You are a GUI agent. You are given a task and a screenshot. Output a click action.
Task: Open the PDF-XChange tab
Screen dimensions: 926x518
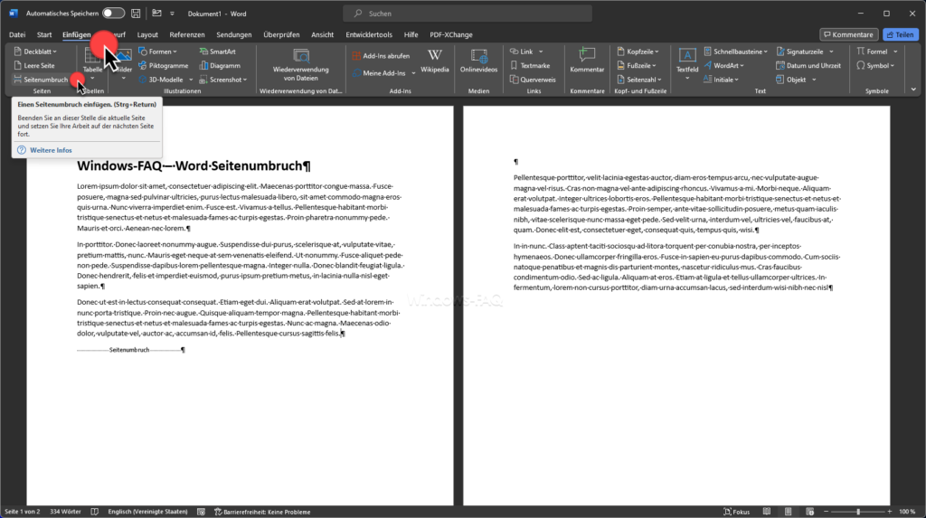click(x=451, y=35)
